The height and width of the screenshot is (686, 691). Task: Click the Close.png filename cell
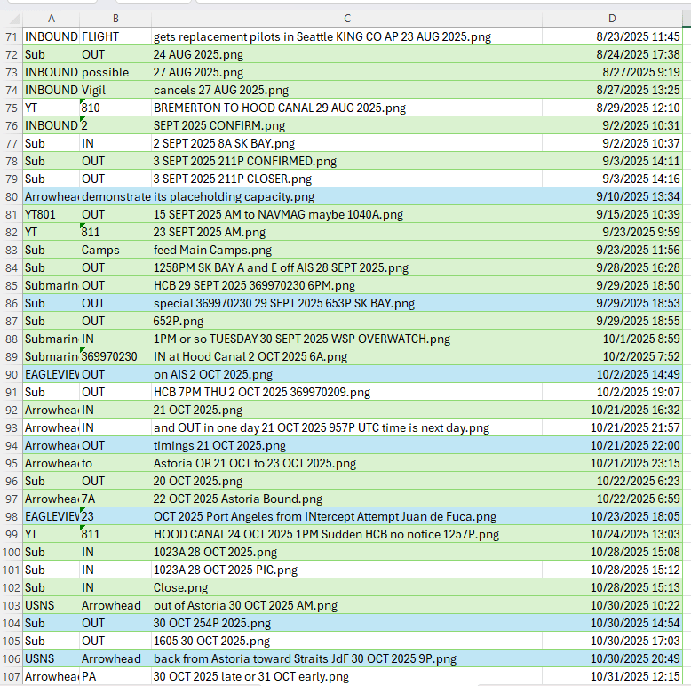(180, 587)
